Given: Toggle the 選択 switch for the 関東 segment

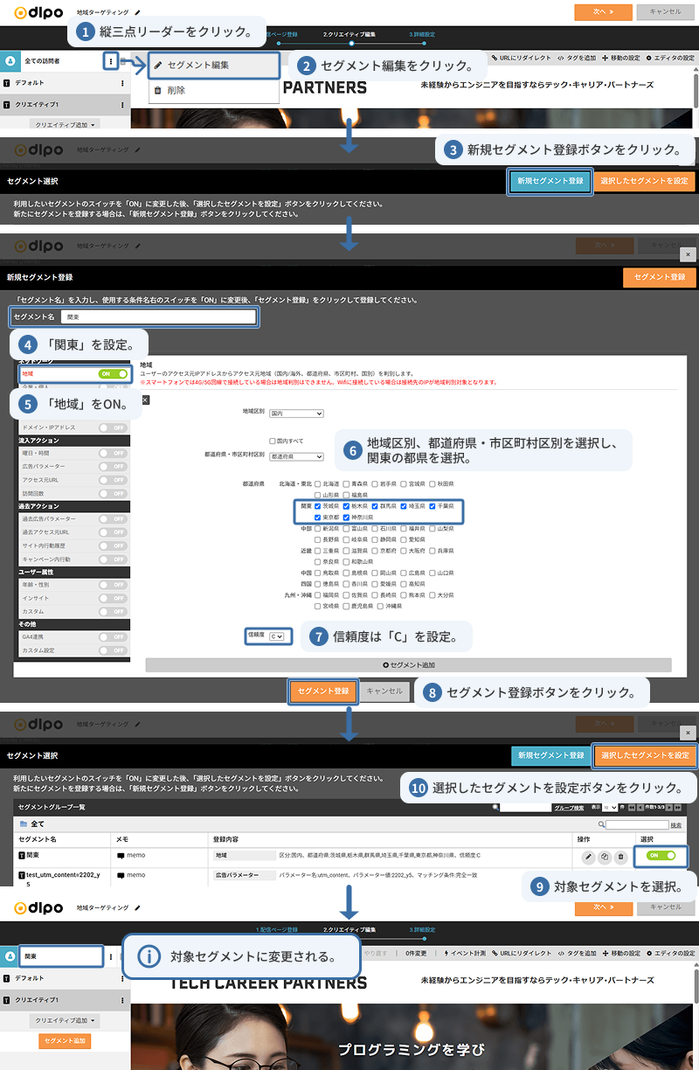Looking at the screenshot, I should [x=661, y=856].
